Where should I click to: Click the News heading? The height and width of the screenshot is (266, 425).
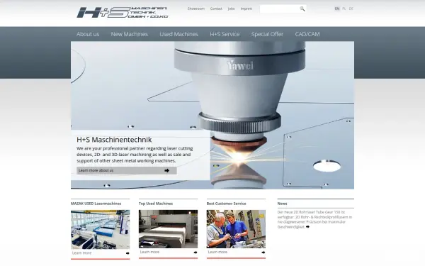point(282,204)
